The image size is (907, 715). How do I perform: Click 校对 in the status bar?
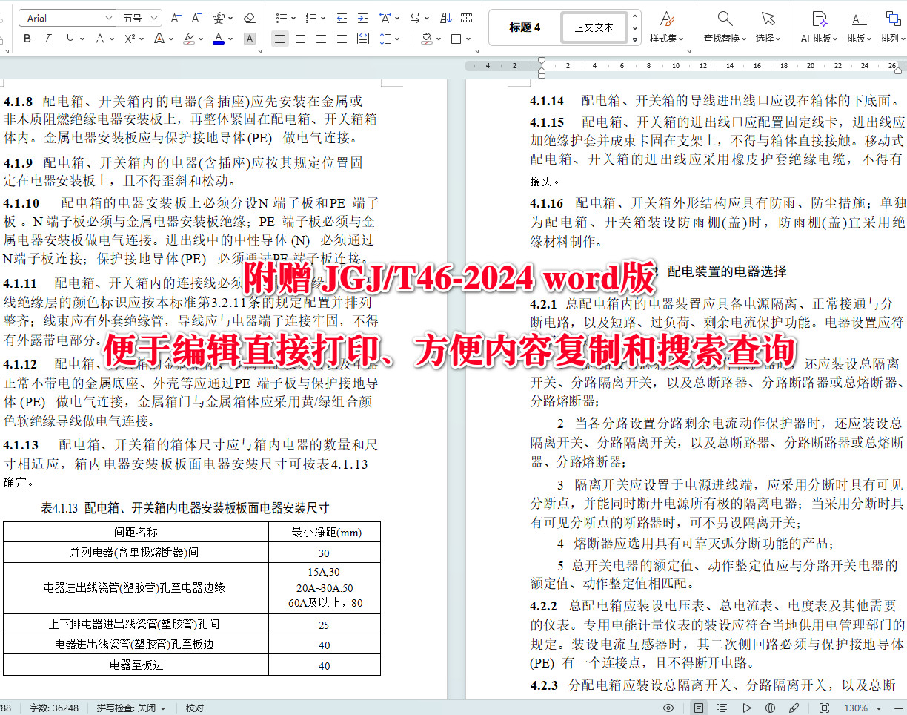pyautogui.click(x=194, y=708)
